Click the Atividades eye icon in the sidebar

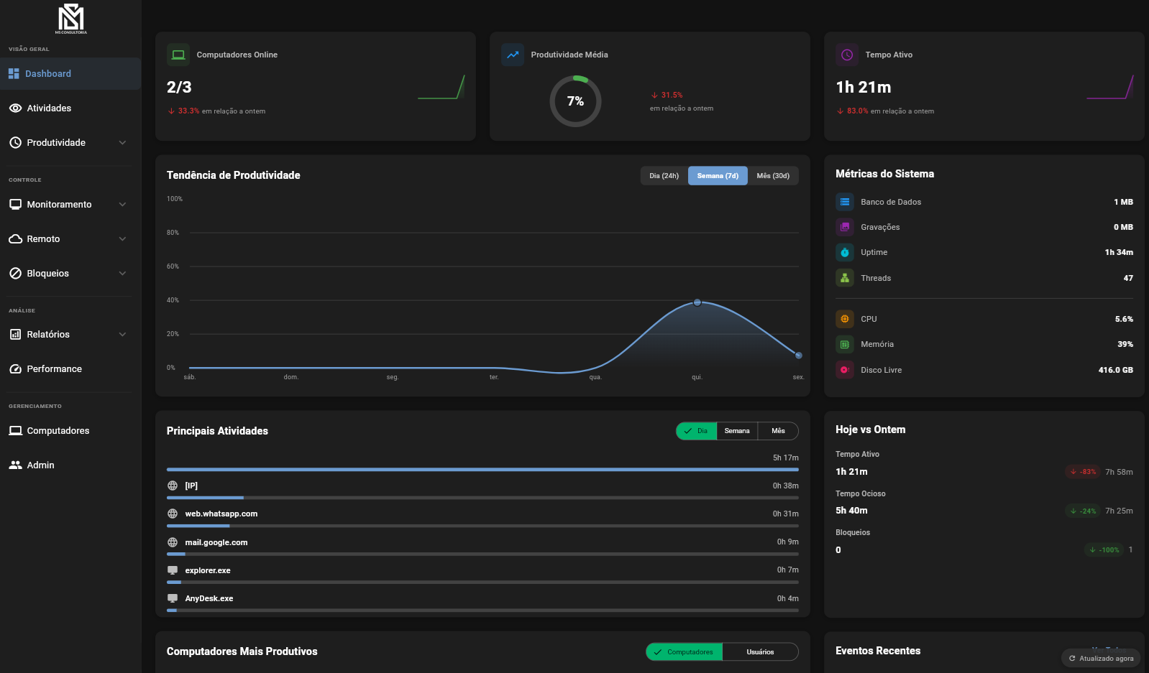click(x=15, y=108)
